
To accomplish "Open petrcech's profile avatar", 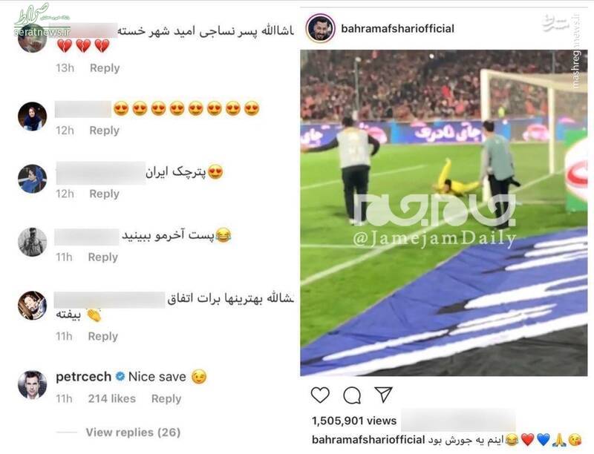I will [x=33, y=385].
